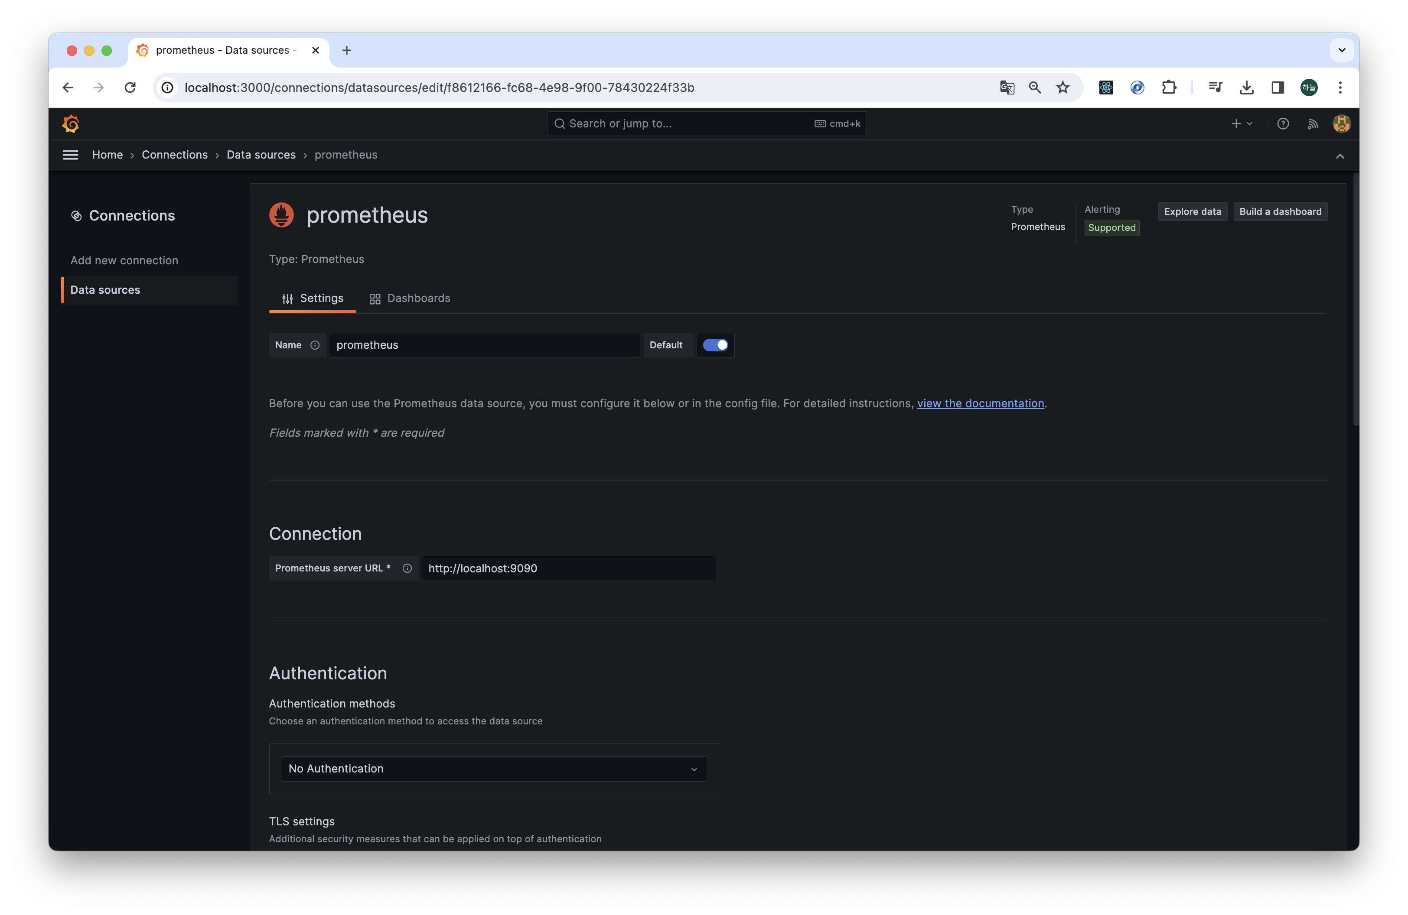Collapse the top bar with the chevron
Screen dimensions: 1408x915
(1340, 156)
